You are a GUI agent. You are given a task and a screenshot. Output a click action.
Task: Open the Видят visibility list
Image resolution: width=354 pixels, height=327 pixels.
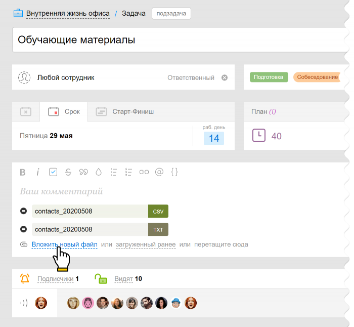point(123,279)
